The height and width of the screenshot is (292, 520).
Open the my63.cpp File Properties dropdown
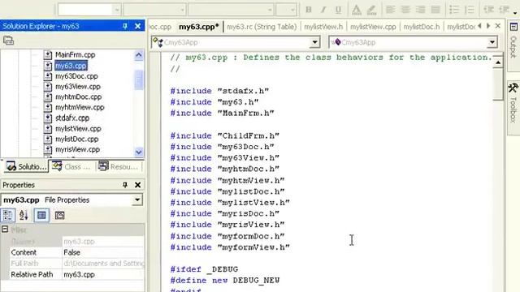click(137, 200)
